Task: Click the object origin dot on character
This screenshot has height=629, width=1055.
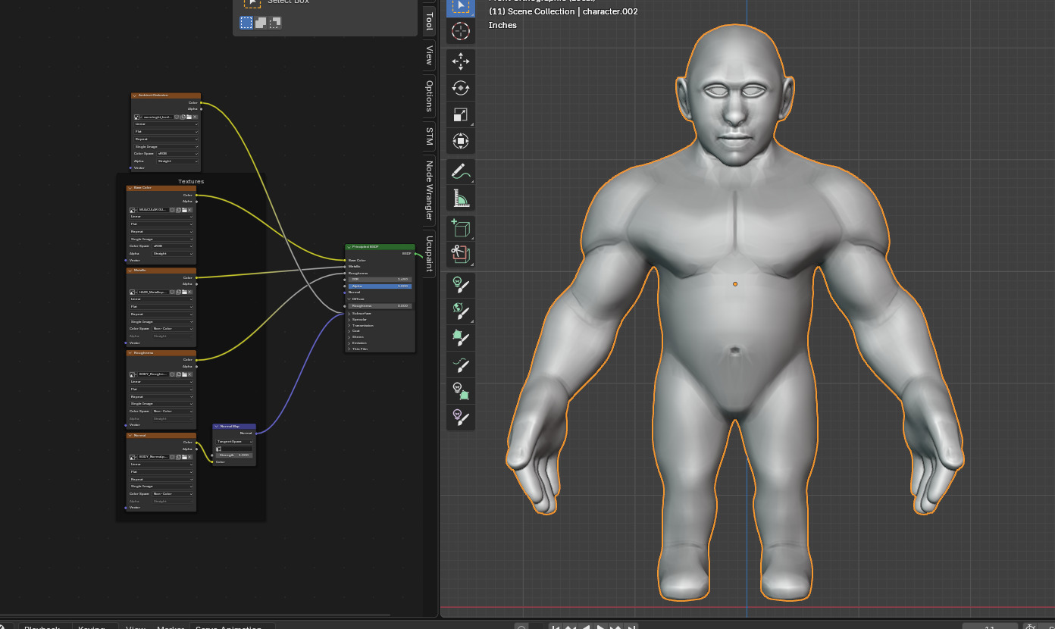Action: pyautogui.click(x=735, y=284)
